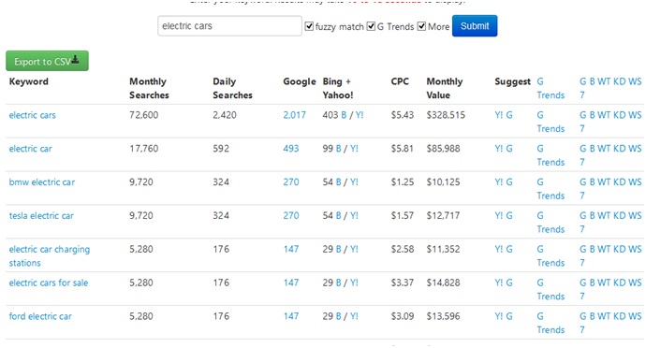Click 'KD' link in column header
The image size is (646, 348).
tap(619, 81)
